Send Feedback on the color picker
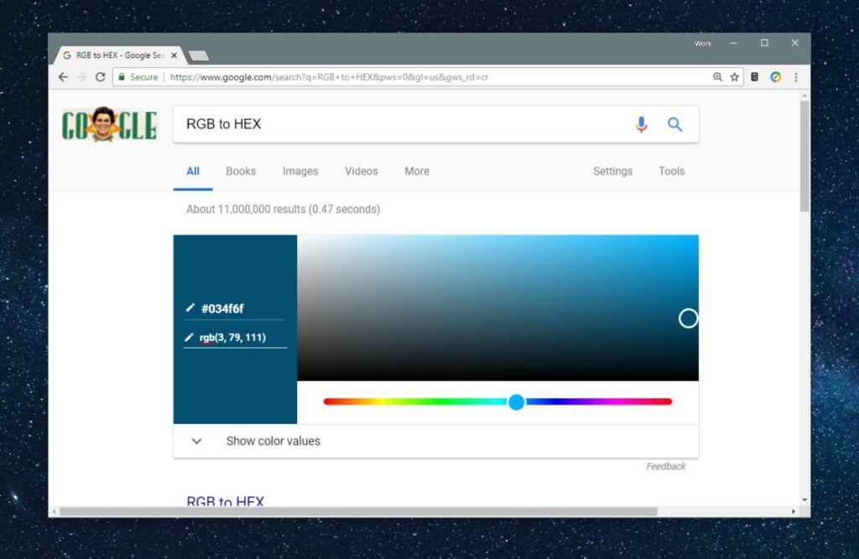Screen dimensions: 859x559 point(666,466)
